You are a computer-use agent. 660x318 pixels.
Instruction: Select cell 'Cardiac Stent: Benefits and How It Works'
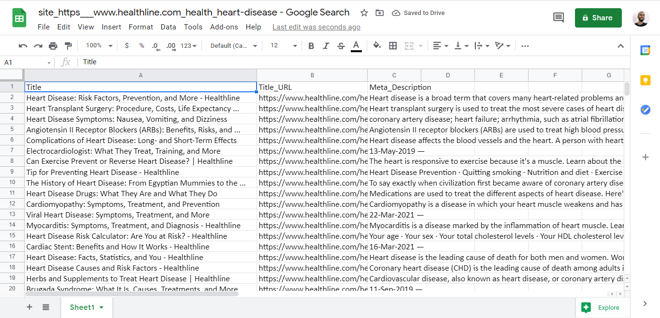(x=141, y=246)
